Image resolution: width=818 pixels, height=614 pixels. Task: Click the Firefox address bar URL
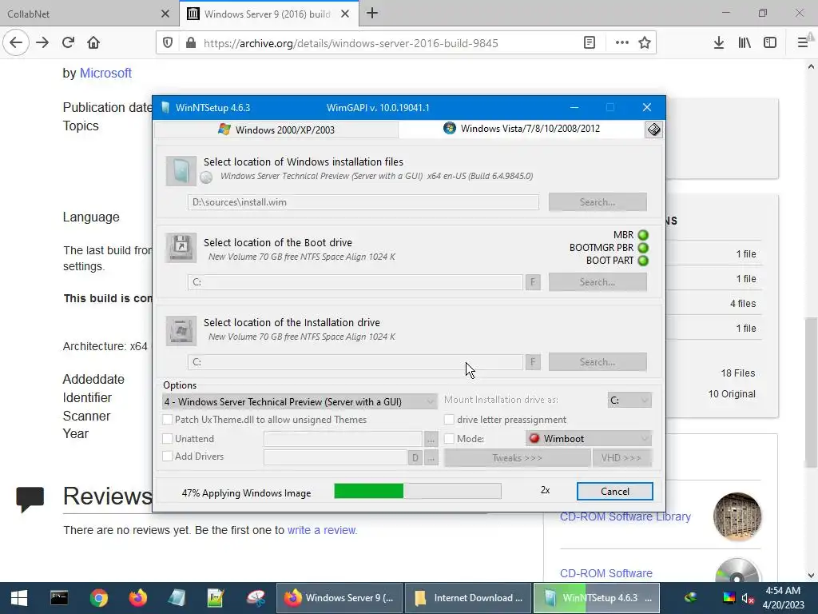pyautogui.click(x=351, y=43)
